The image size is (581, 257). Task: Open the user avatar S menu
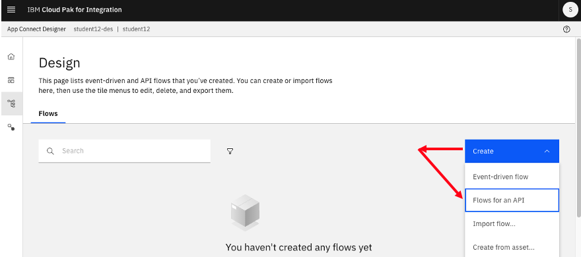coord(570,10)
